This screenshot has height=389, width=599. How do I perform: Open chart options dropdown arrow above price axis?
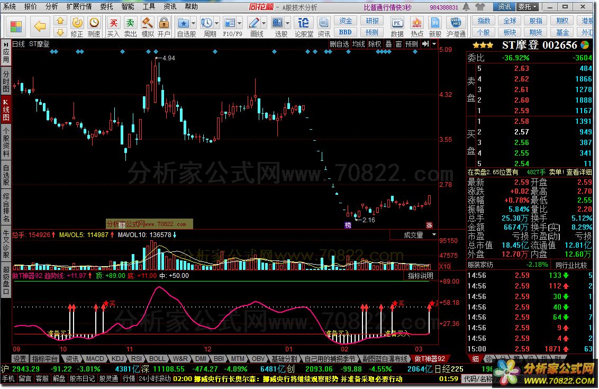(434, 44)
